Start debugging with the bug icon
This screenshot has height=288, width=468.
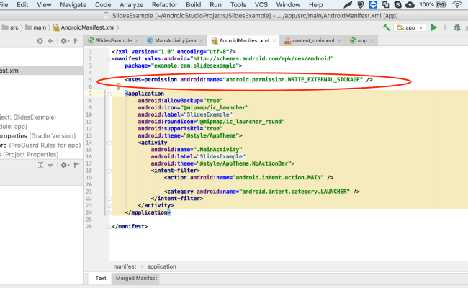[457, 27]
